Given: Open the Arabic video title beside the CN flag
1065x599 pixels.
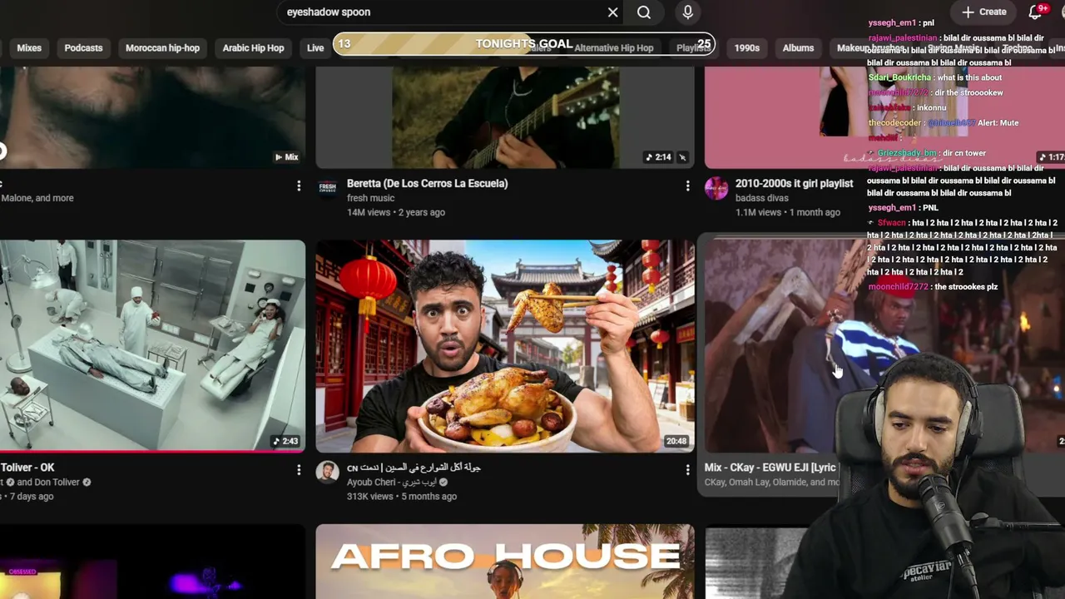Looking at the screenshot, I should coord(414,468).
